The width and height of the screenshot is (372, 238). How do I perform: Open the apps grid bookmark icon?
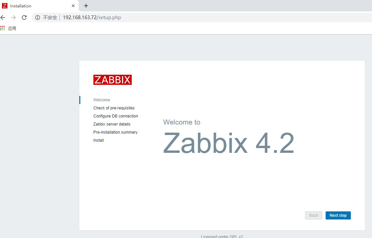3,28
